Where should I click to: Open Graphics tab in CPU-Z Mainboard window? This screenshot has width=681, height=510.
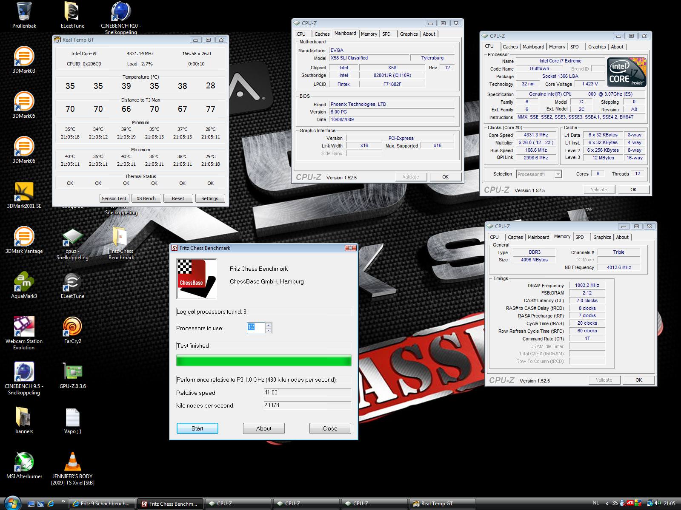[x=409, y=34]
